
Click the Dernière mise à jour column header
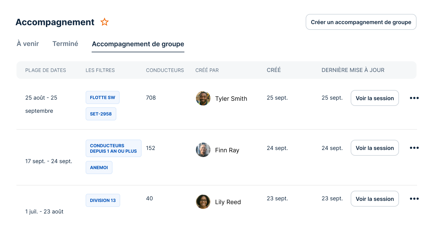353,70
